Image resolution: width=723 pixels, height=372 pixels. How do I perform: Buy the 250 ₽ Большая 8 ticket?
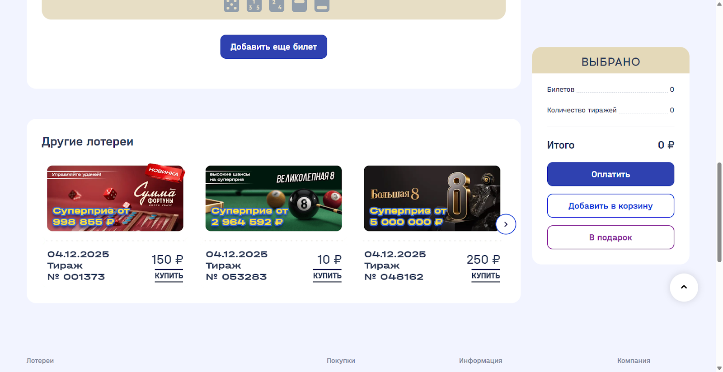click(486, 276)
